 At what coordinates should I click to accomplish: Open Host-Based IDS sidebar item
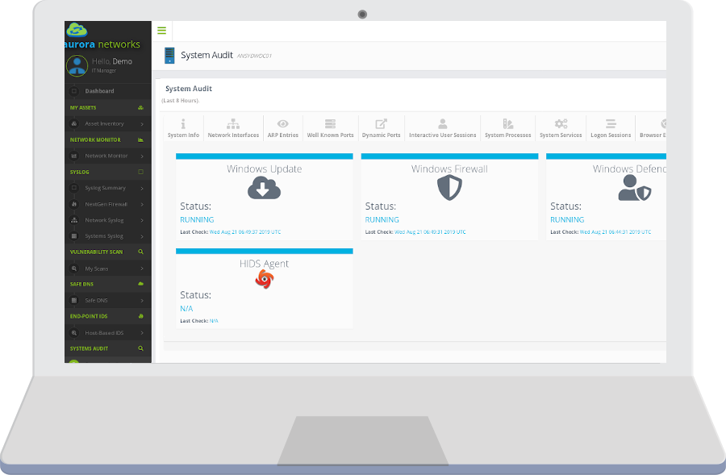point(108,333)
